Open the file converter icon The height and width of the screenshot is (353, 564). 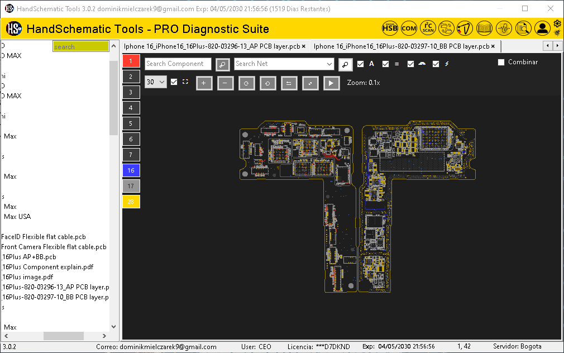[447, 28]
